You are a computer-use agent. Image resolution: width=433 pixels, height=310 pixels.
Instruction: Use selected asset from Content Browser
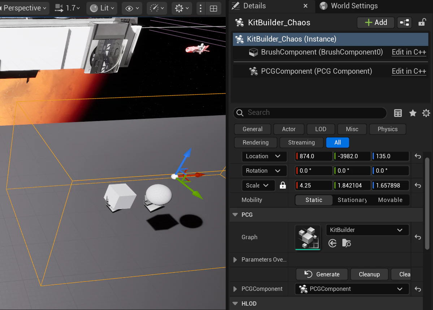pyautogui.click(x=333, y=244)
